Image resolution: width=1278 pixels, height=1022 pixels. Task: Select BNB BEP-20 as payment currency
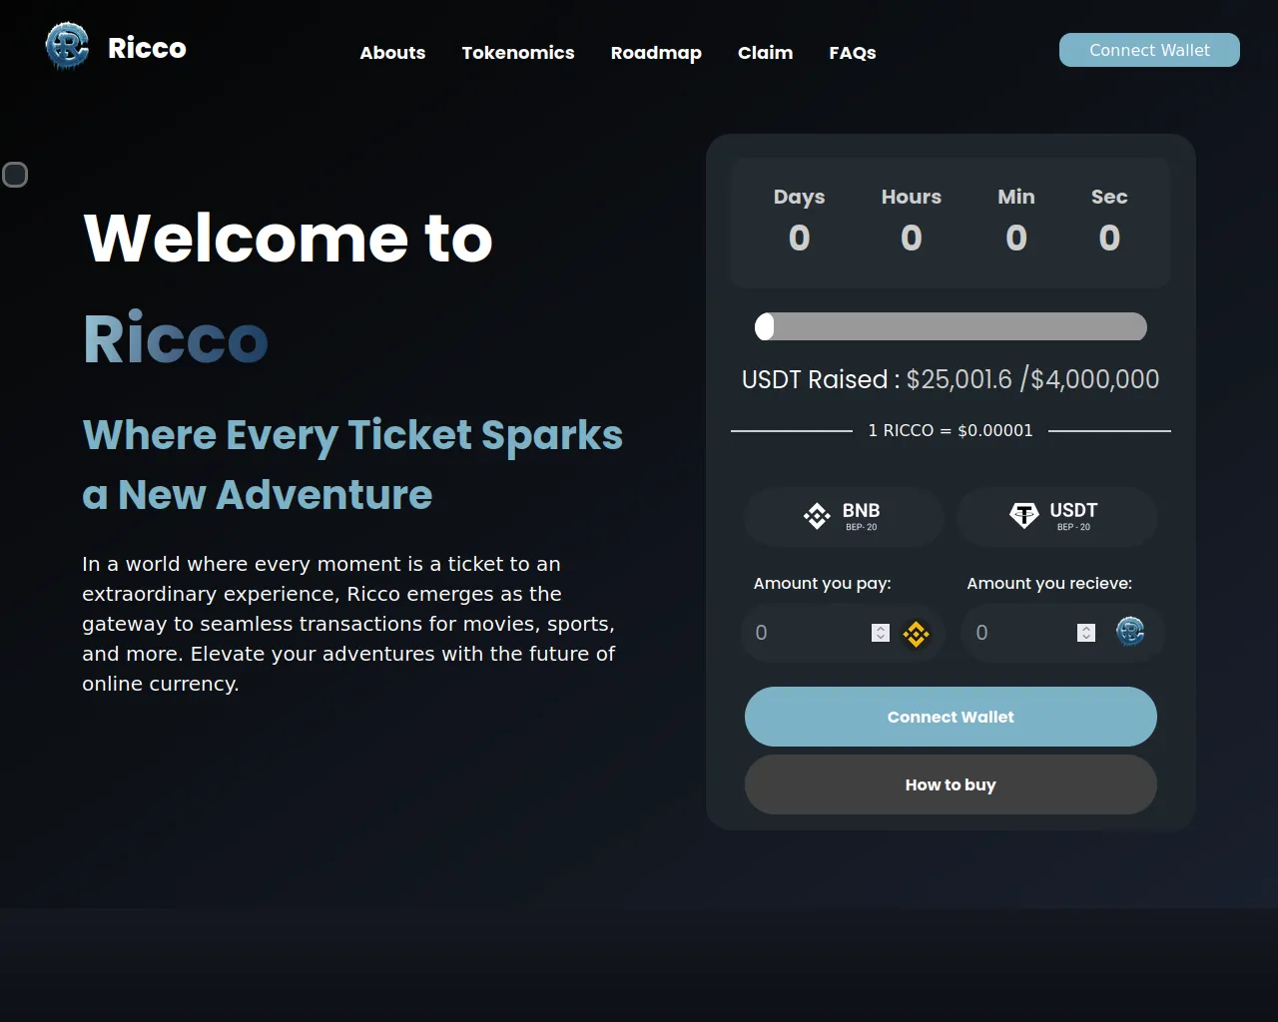844,517
